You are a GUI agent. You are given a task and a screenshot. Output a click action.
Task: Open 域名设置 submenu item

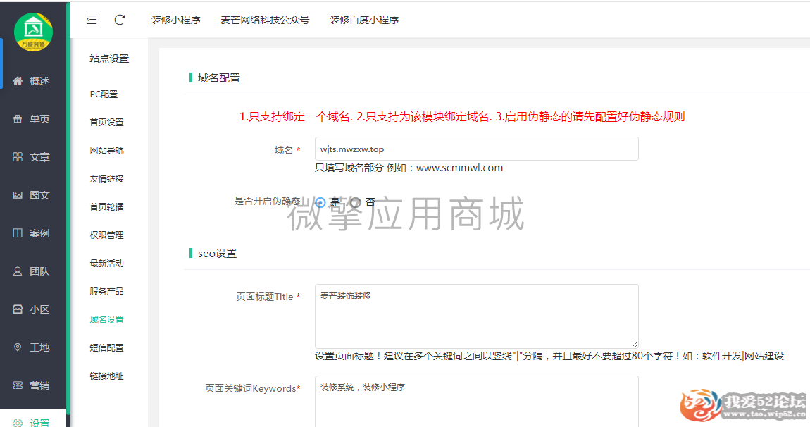pos(106,319)
